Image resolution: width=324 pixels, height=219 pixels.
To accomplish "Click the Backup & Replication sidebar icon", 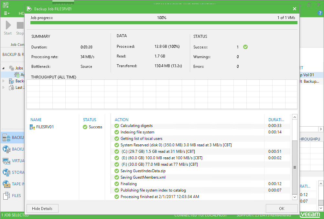I will tap(6, 138).
